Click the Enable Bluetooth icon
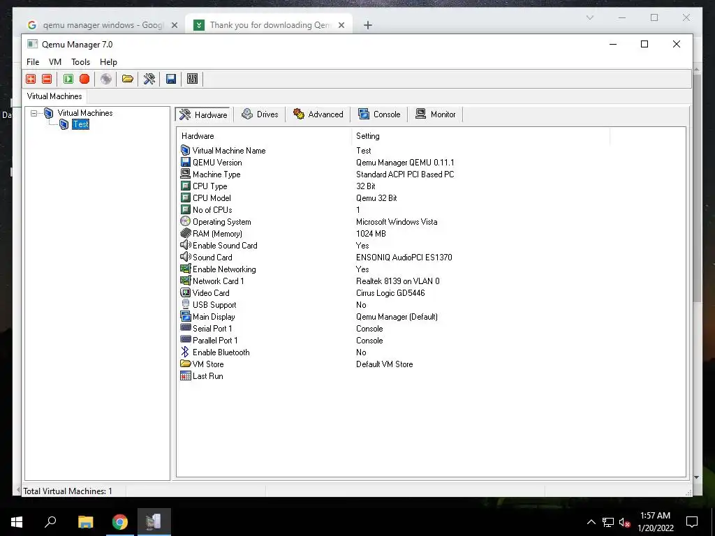The height and width of the screenshot is (536, 715). (x=185, y=352)
